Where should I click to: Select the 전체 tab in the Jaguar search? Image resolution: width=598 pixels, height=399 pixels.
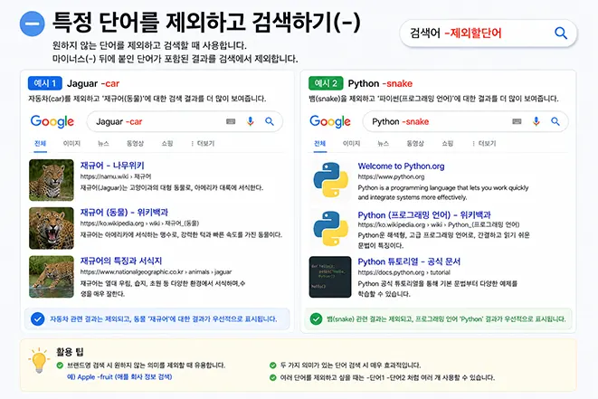pyautogui.click(x=40, y=144)
